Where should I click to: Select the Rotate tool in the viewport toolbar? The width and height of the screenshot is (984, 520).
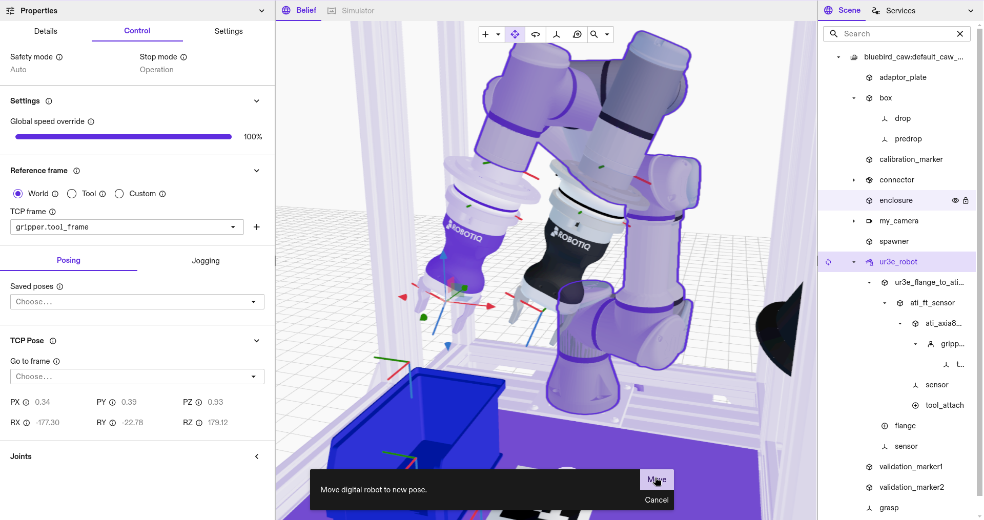coord(535,34)
